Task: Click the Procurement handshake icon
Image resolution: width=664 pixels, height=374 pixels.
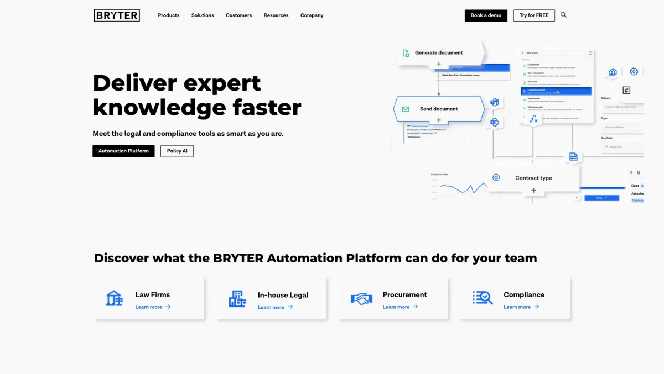Action: point(361,299)
